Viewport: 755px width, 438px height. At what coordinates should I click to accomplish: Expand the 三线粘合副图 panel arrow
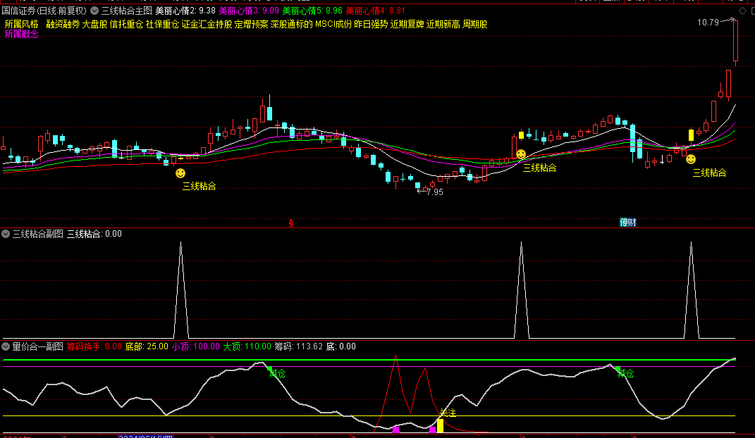coord(6,234)
